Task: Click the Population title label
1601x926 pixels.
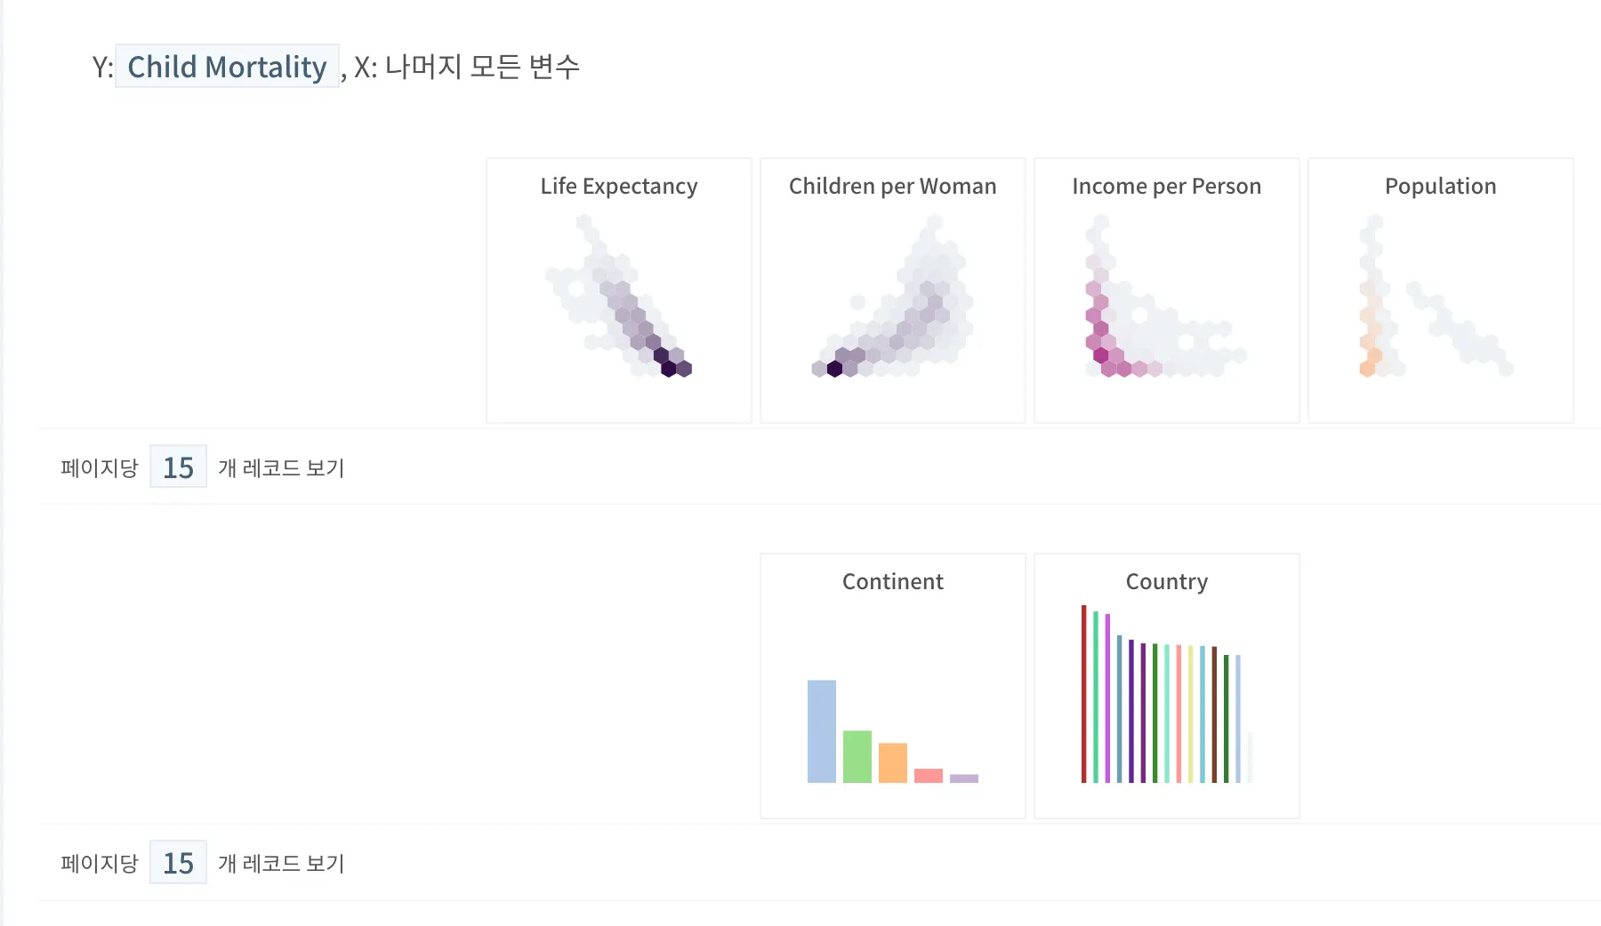Action: click(1441, 186)
